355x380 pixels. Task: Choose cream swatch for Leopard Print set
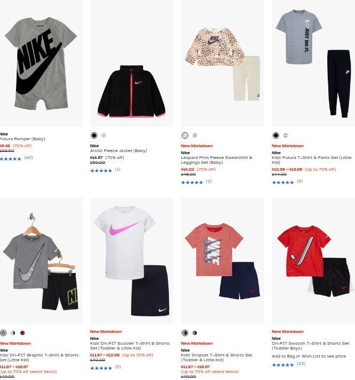tap(185, 135)
